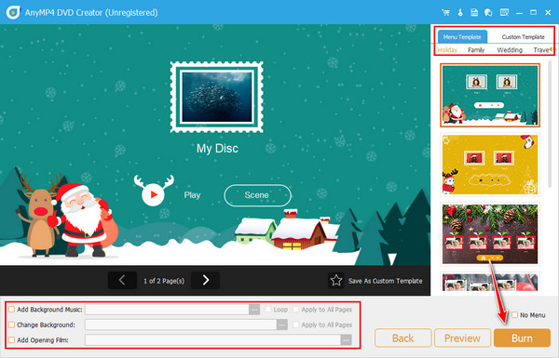Select the partially visible fourth template
559x358 pixels.
click(x=490, y=282)
